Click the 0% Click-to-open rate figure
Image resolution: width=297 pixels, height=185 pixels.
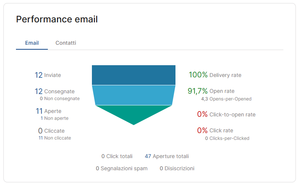226,114
